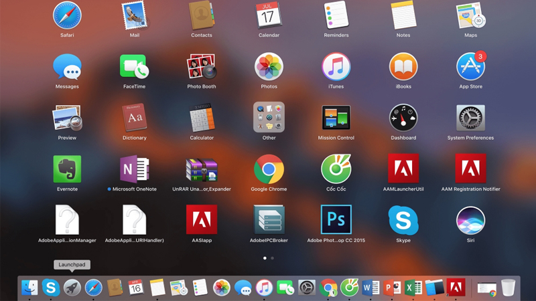Open Microsoft OneNote
Viewport: 536px width, 301px height.
click(135, 169)
